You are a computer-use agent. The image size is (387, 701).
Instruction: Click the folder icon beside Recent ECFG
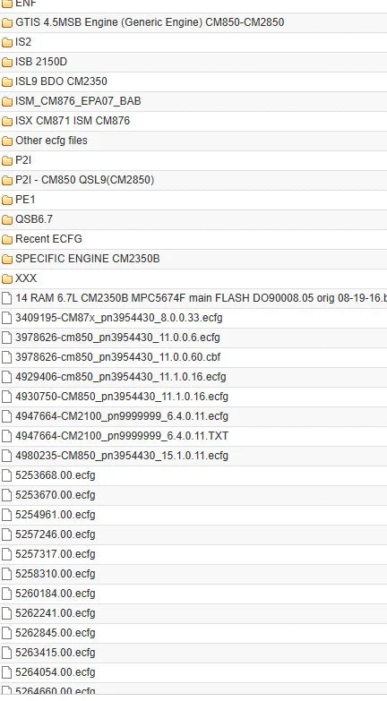pos(6,239)
